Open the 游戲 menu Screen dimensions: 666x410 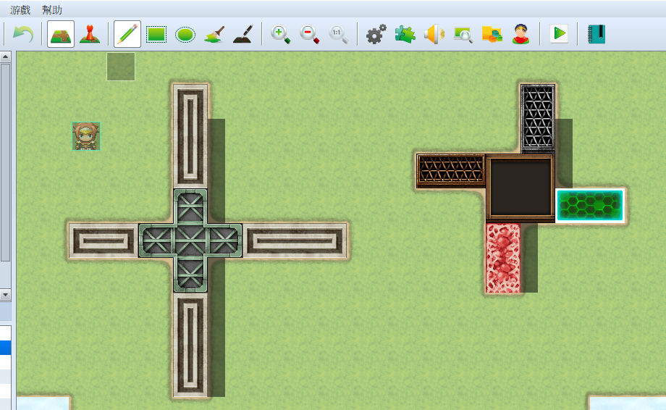(20, 9)
